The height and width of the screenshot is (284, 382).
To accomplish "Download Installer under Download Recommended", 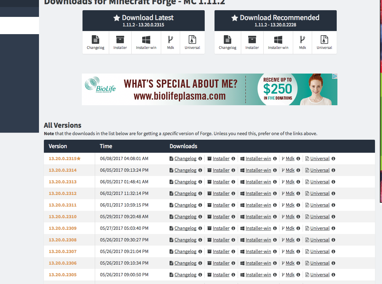I will tap(252, 43).
